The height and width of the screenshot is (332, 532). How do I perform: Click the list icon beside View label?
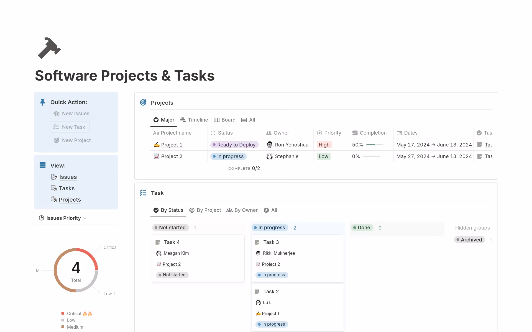pos(42,165)
